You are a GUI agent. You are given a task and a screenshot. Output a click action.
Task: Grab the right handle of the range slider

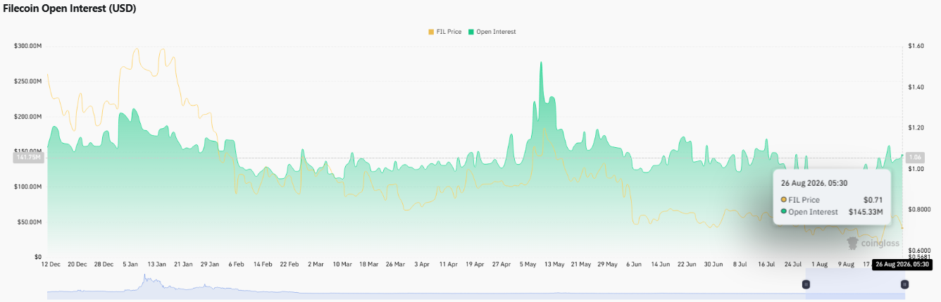click(x=904, y=284)
